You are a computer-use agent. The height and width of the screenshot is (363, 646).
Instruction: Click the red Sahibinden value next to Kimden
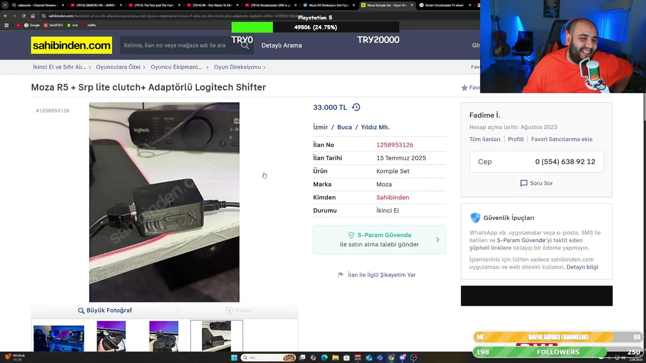tap(393, 197)
